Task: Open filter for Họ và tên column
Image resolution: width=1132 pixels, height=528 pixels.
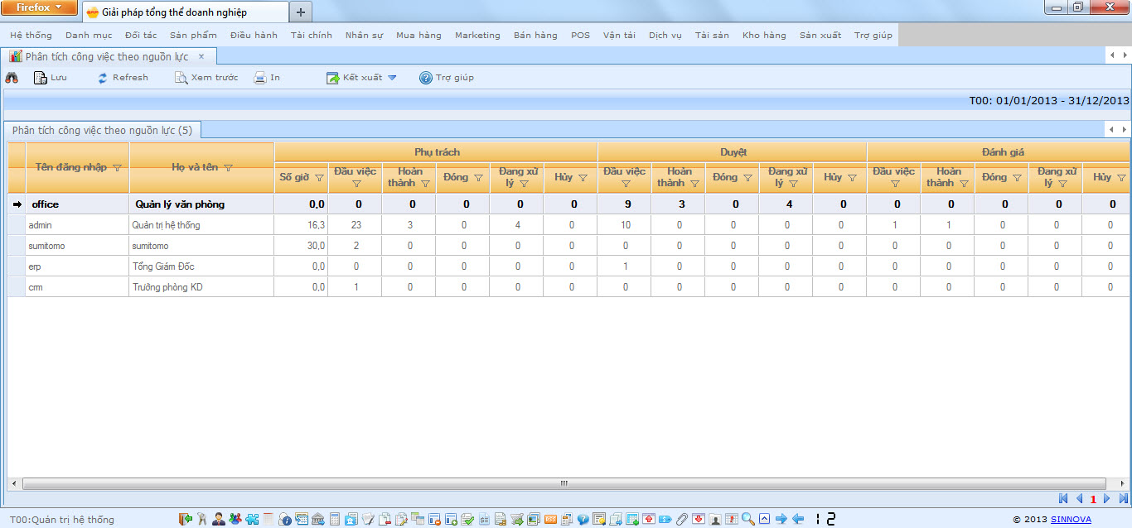Action: [229, 168]
